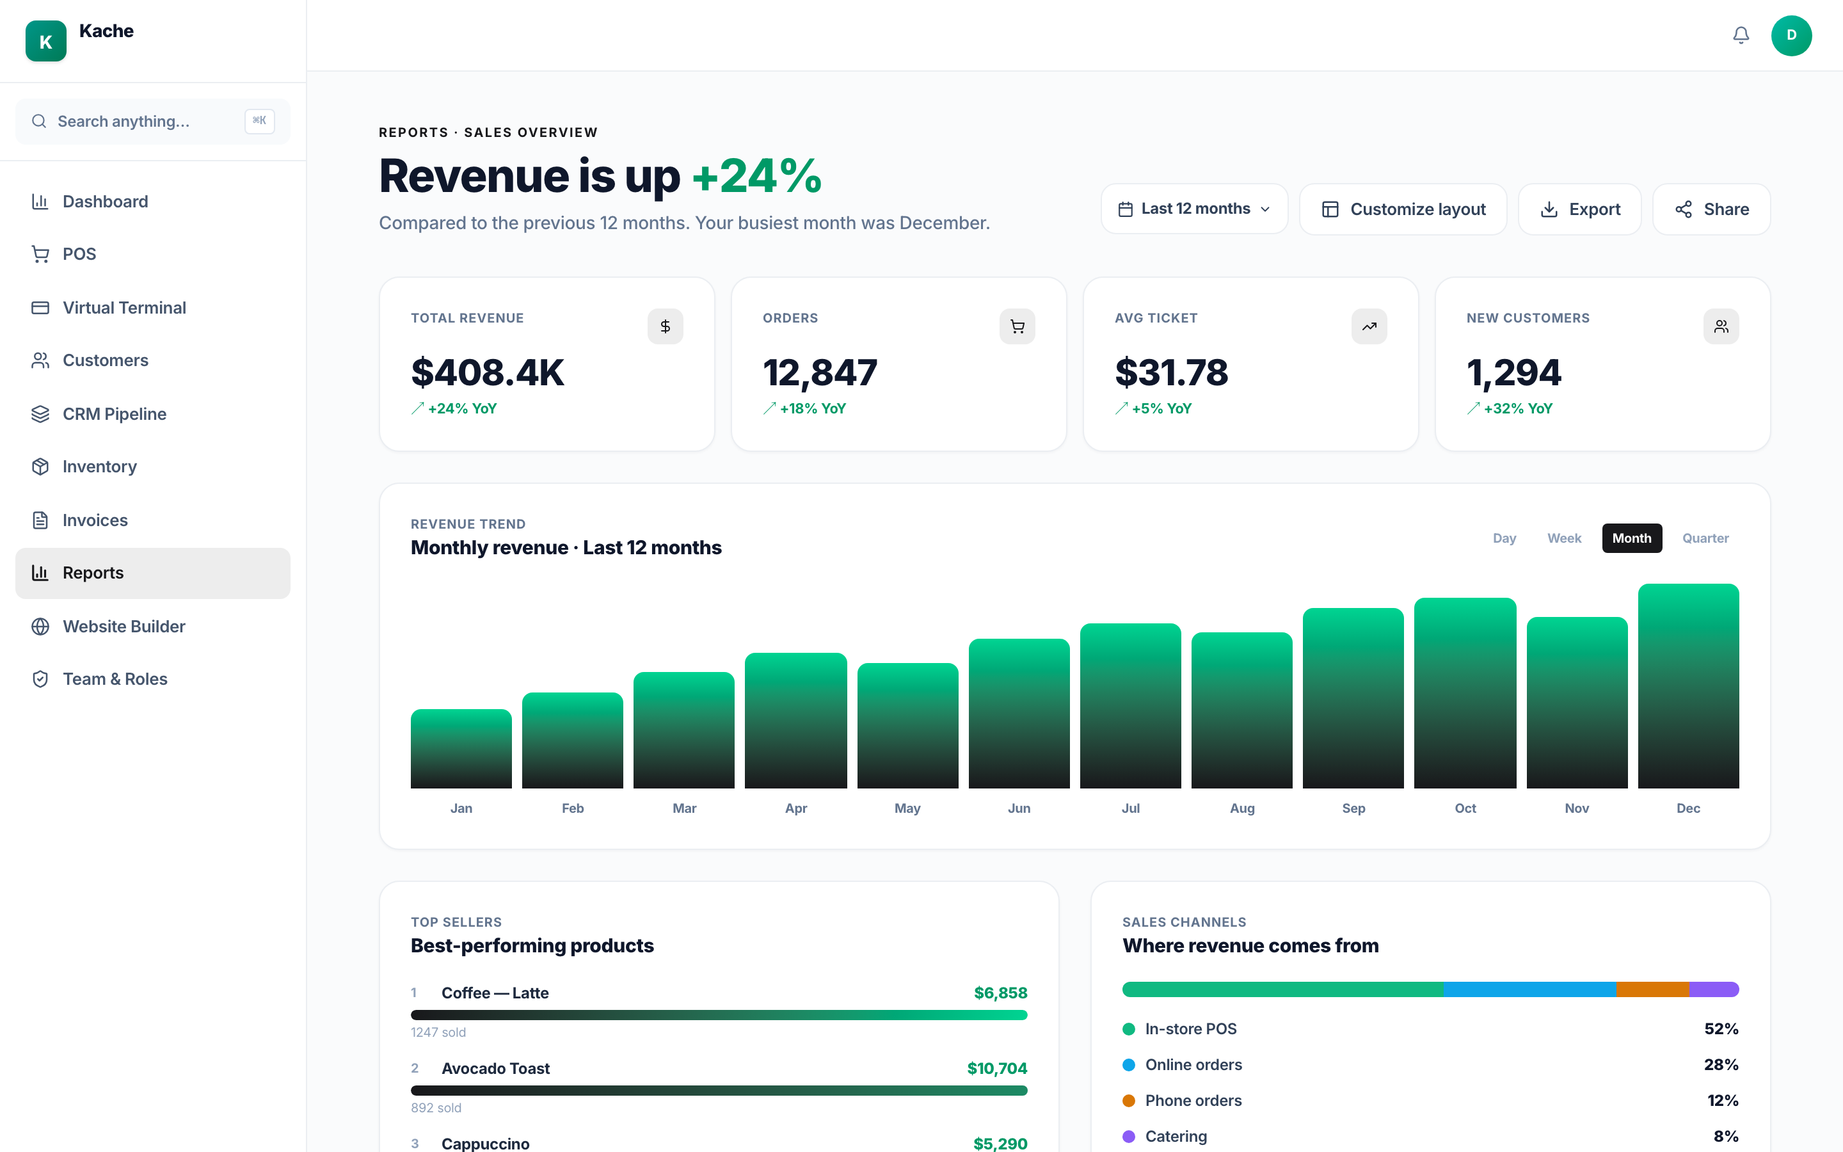Navigate to Customers
Viewport: 1843px width, 1152px height.
pyautogui.click(x=152, y=360)
